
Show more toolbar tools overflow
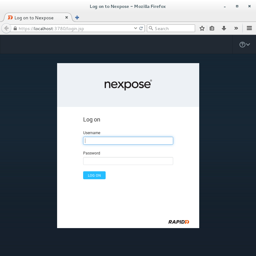(x=236, y=29)
